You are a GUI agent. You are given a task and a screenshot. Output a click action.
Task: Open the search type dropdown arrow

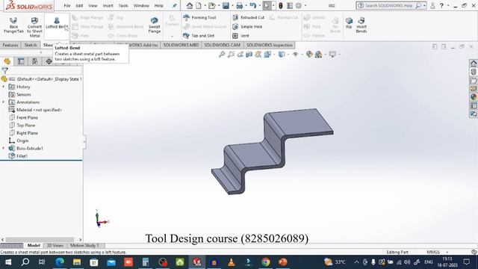[424, 5]
